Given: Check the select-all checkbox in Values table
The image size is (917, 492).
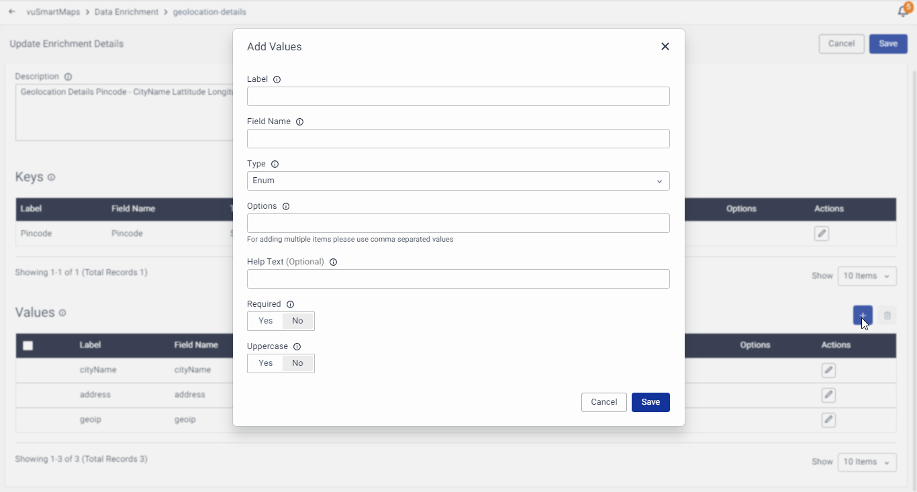Looking at the screenshot, I should coord(28,346).
